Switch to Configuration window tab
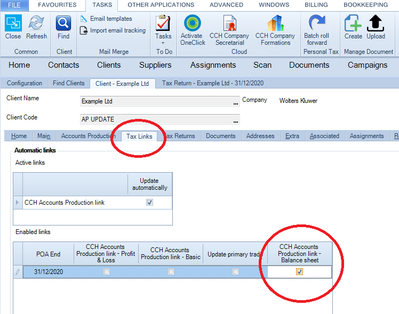399x314 pixels. 25,83
